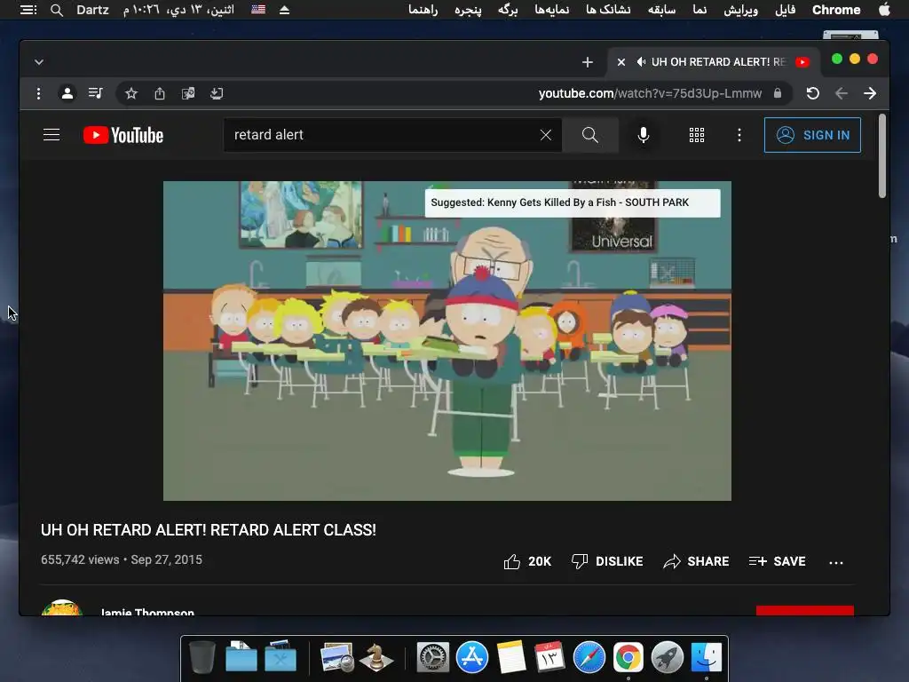The width and height of the screenshot is (909, 682).
Task: Run search with the magnifier button
Action: 590,135
